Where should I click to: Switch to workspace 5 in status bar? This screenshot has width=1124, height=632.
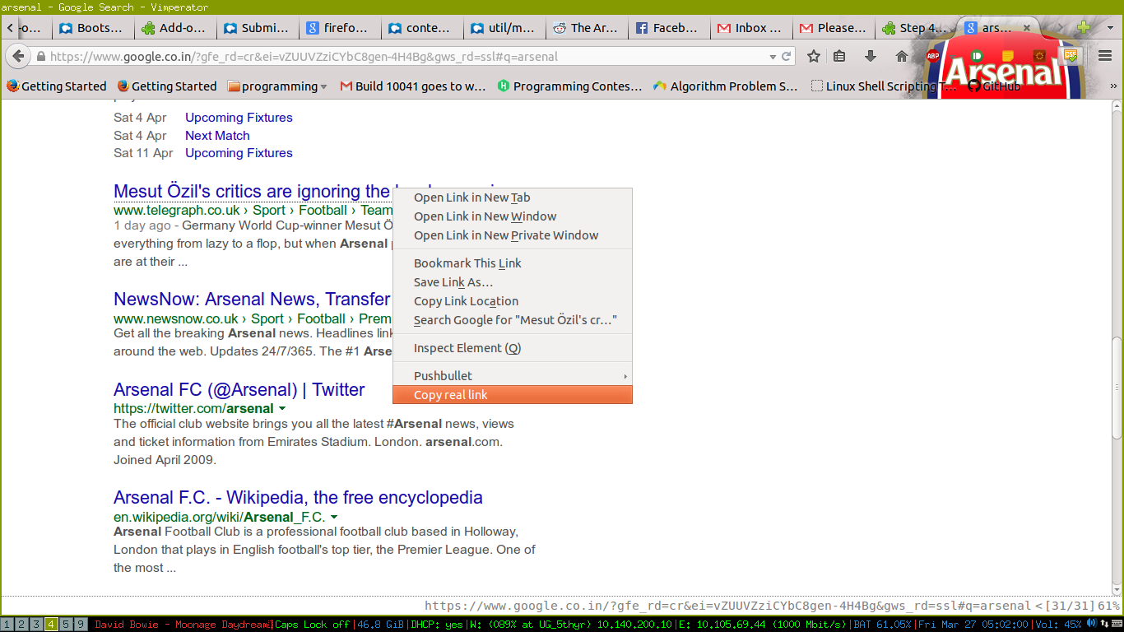coord(66,625)
